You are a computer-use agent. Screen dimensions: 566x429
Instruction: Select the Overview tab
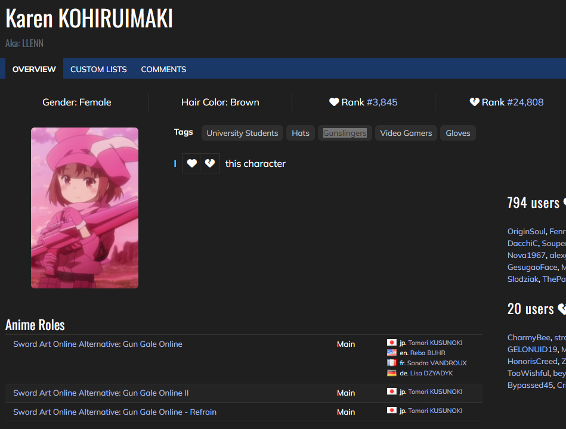34,69
